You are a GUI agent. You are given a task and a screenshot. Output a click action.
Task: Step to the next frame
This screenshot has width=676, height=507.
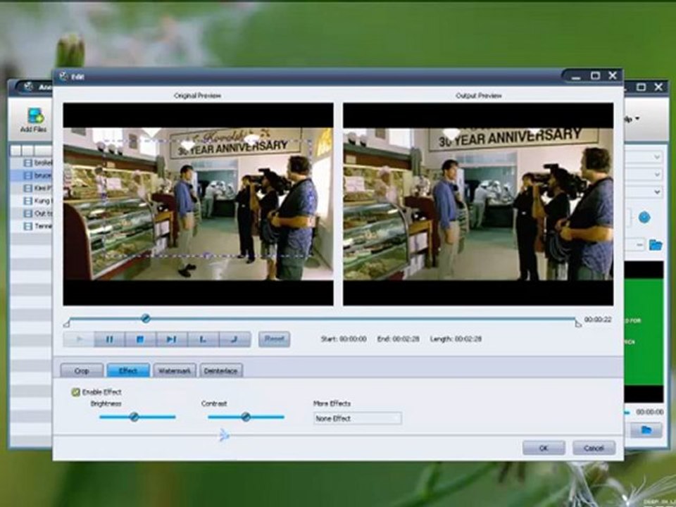coord(172,339)
